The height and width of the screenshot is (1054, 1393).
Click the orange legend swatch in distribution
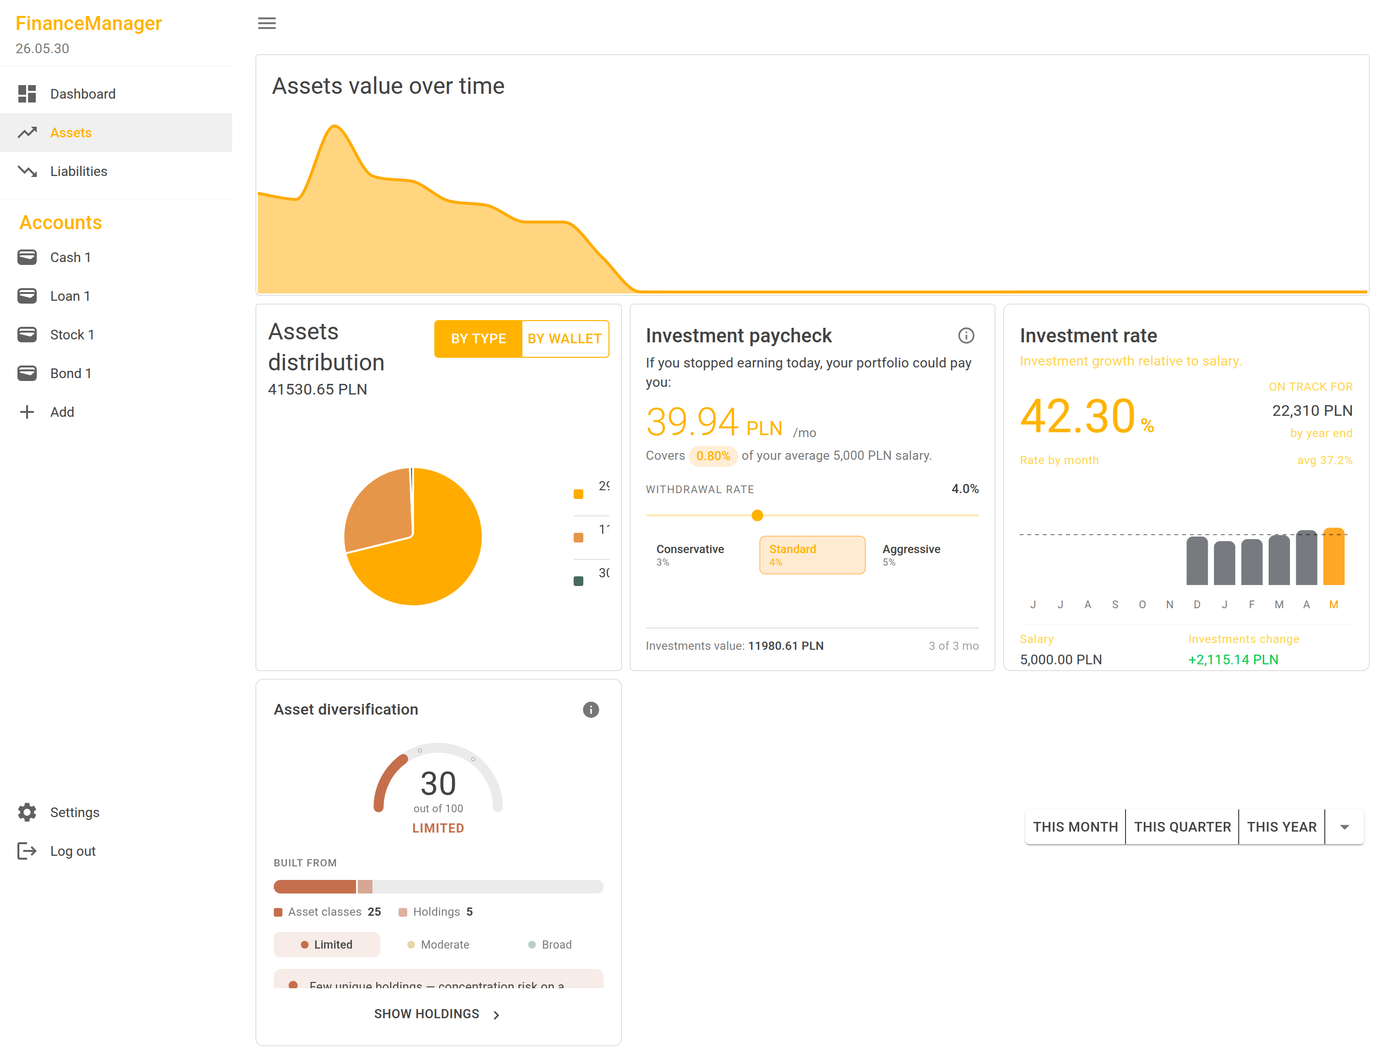tap(578, 494)
